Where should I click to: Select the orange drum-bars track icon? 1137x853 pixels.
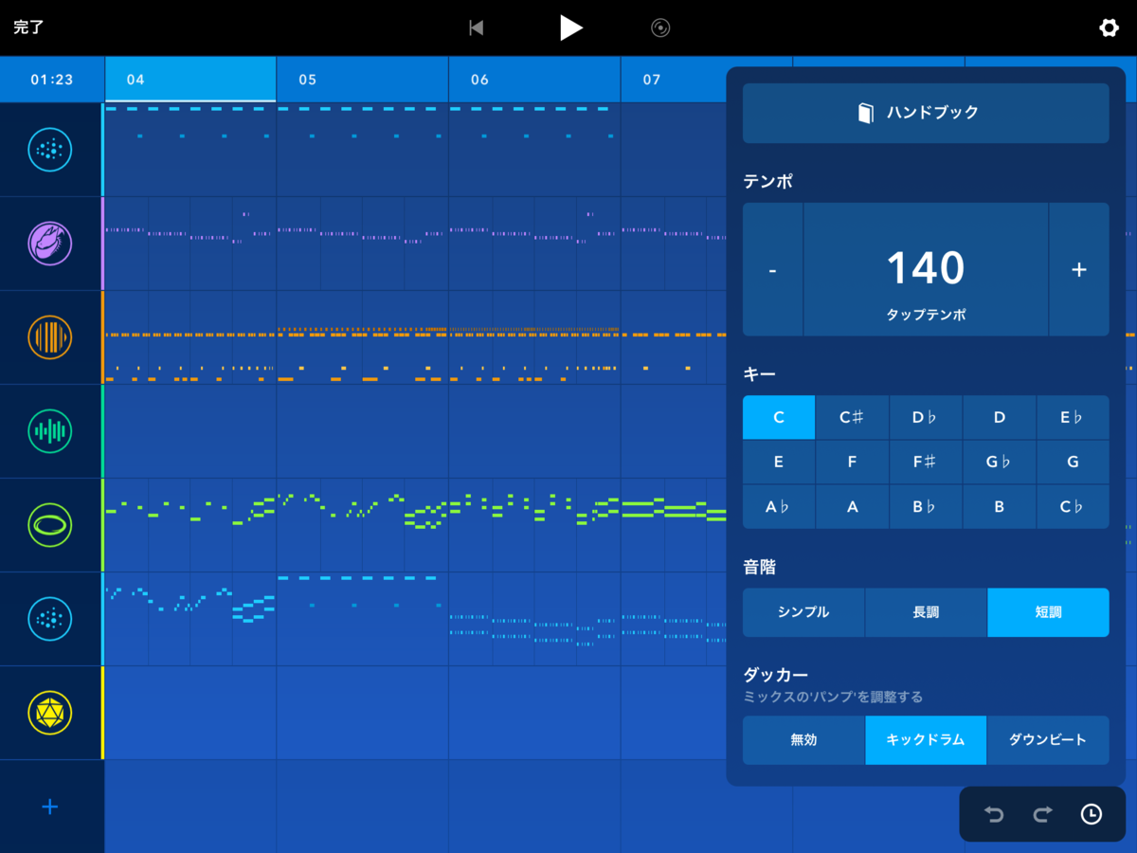point(50,336)
